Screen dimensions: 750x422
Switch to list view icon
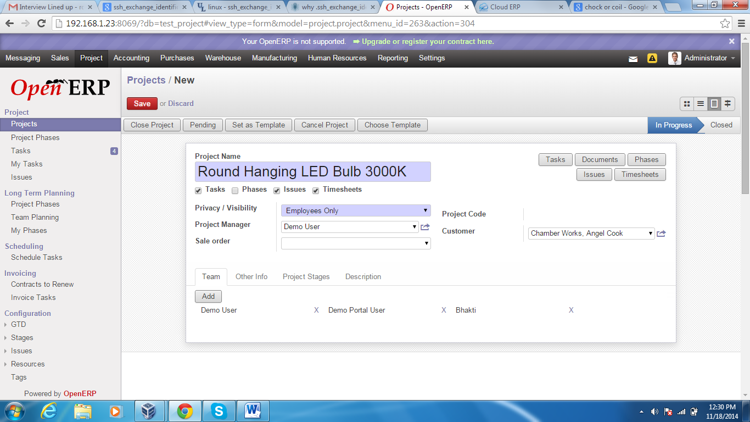(x=700, y=103)
